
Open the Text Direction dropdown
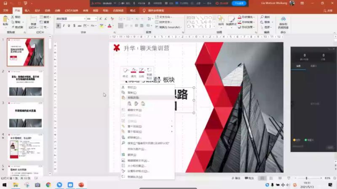point(163,17)
